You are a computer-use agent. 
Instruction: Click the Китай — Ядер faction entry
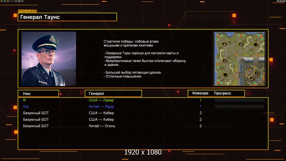[x=101, y=107]
